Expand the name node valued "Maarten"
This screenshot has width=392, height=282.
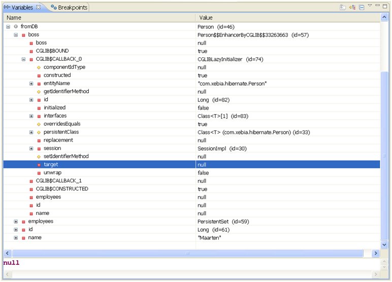tap(16, 238)
